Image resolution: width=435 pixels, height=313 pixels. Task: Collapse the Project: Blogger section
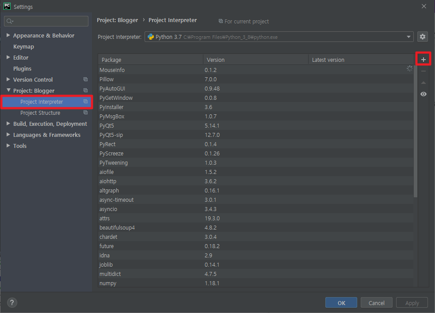[8, 91]
